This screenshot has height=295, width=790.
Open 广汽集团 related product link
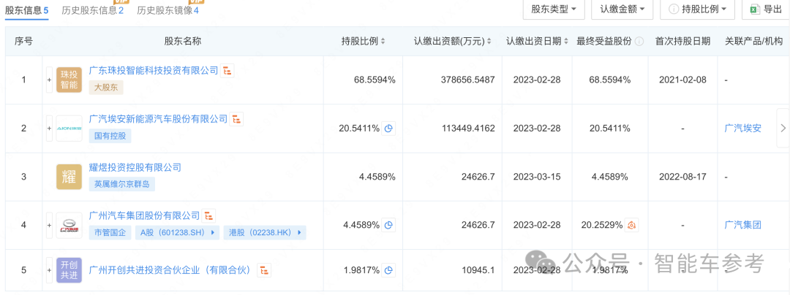tap(742, 225)
